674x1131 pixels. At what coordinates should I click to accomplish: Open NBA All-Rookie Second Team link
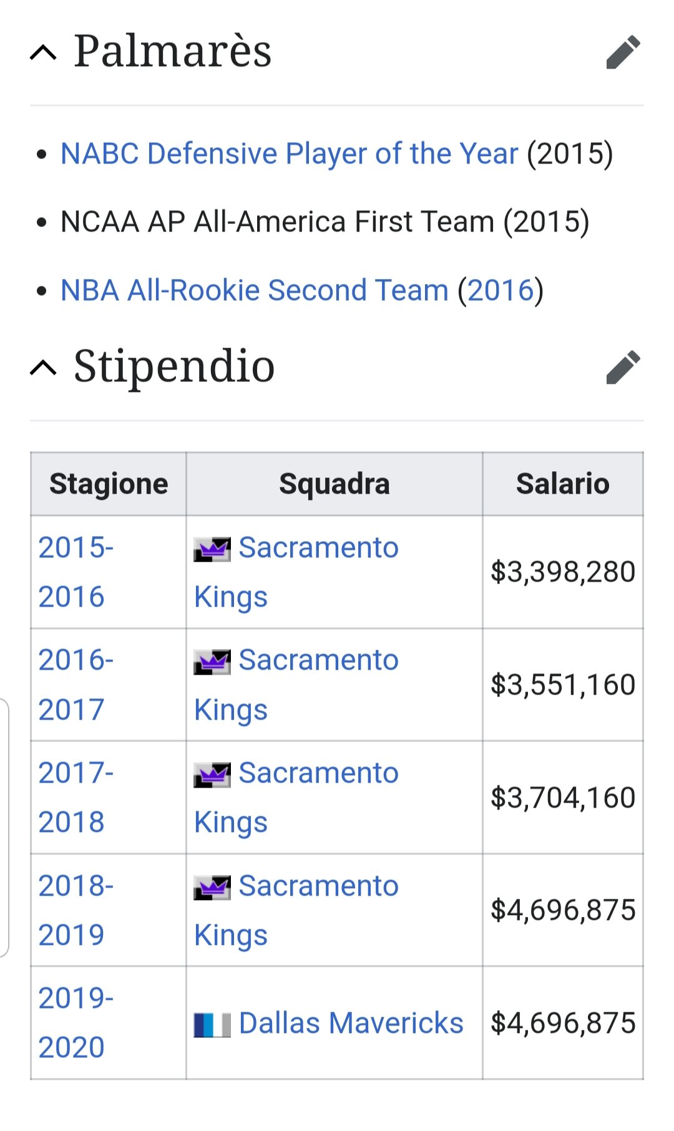coord(254,290)
